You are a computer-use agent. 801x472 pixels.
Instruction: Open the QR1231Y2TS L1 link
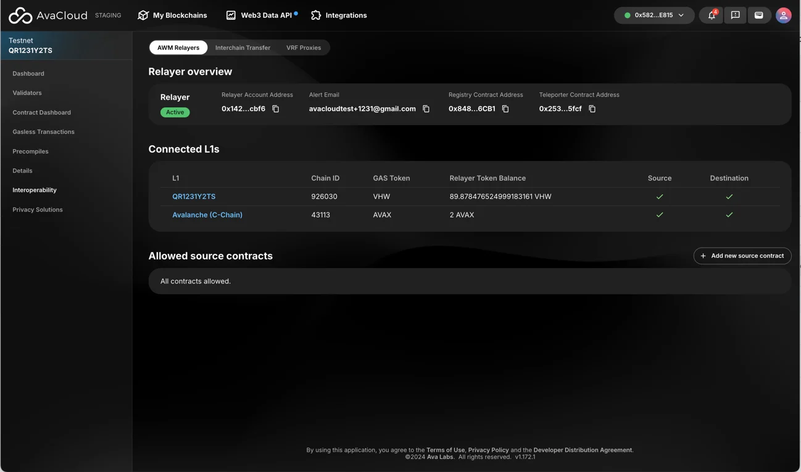pos(194,197)
